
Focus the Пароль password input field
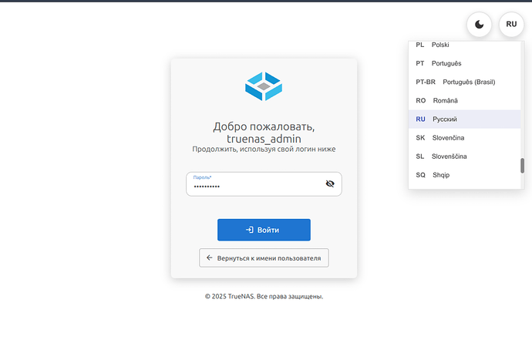(x=254, y=186)
